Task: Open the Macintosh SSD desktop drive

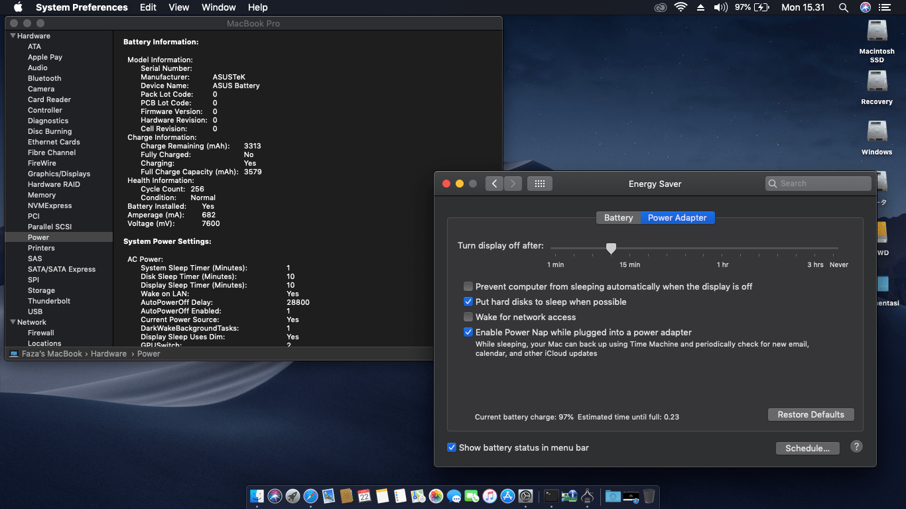Action: click(x=877, y=32)
